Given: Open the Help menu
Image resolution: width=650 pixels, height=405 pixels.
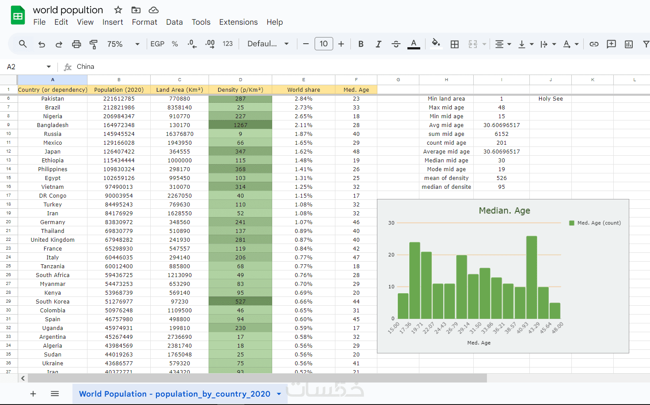Looking at the screenshot, I should pos(274,22).
